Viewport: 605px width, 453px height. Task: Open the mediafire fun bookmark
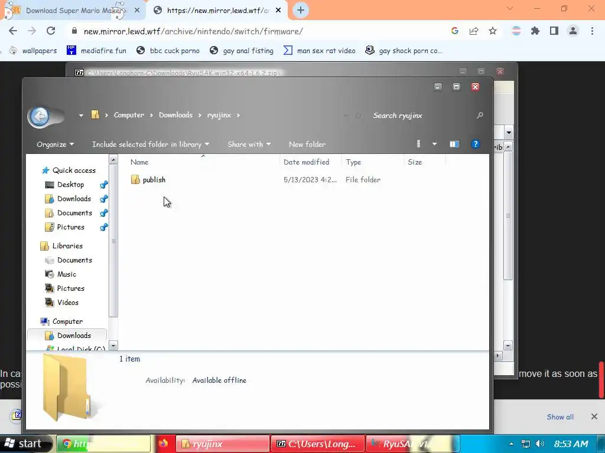96,51
